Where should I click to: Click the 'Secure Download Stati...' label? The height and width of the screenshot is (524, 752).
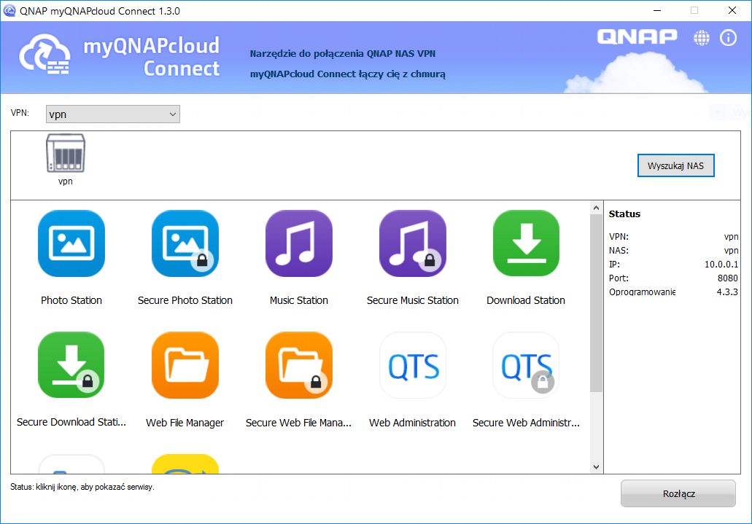pyautogui.click(x=71, y=423)
